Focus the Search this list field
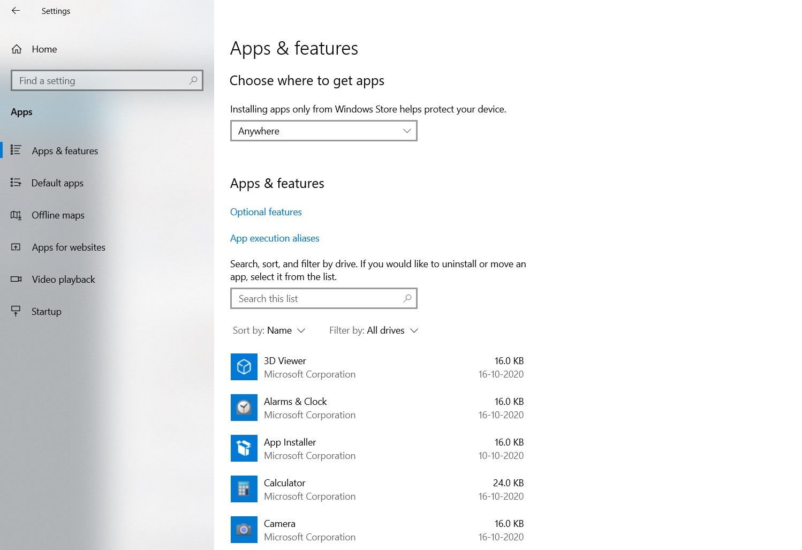Viewport: 802px width, 550px height. pos(316,298)
